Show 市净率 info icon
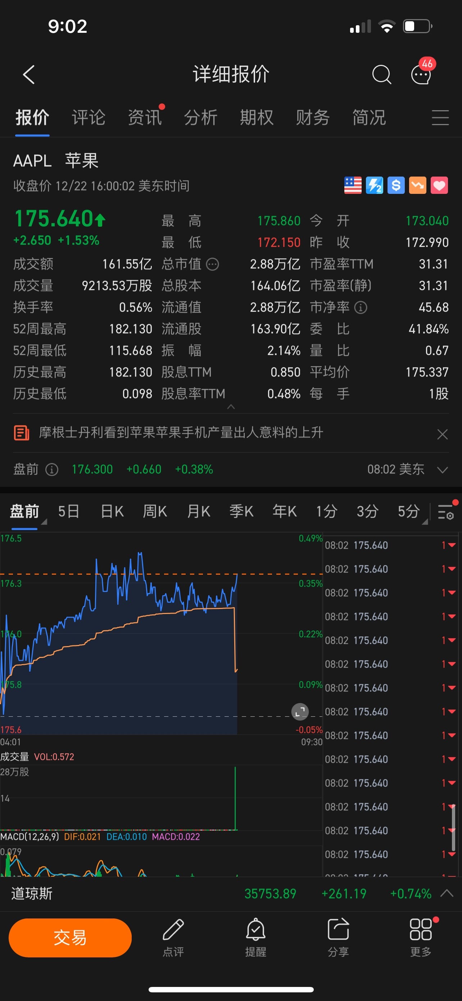This screenshot has height=1001, width=462. (x=361, y=308)
